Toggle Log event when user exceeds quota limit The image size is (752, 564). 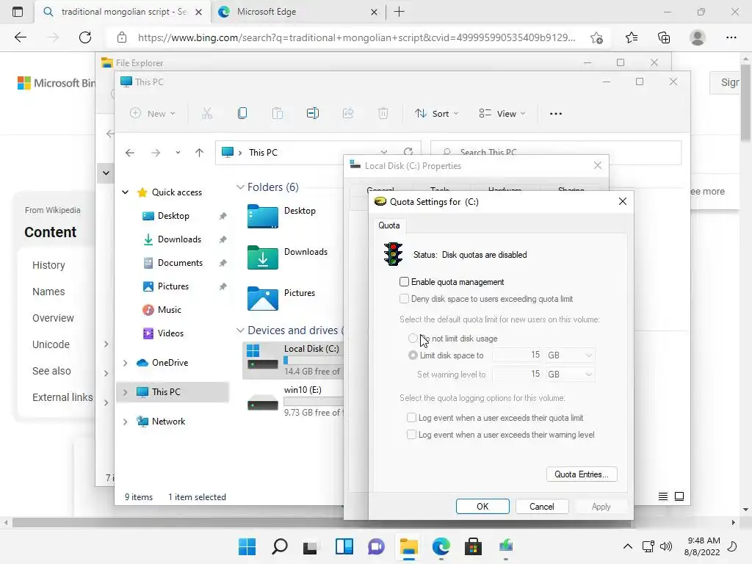[411, 418]
